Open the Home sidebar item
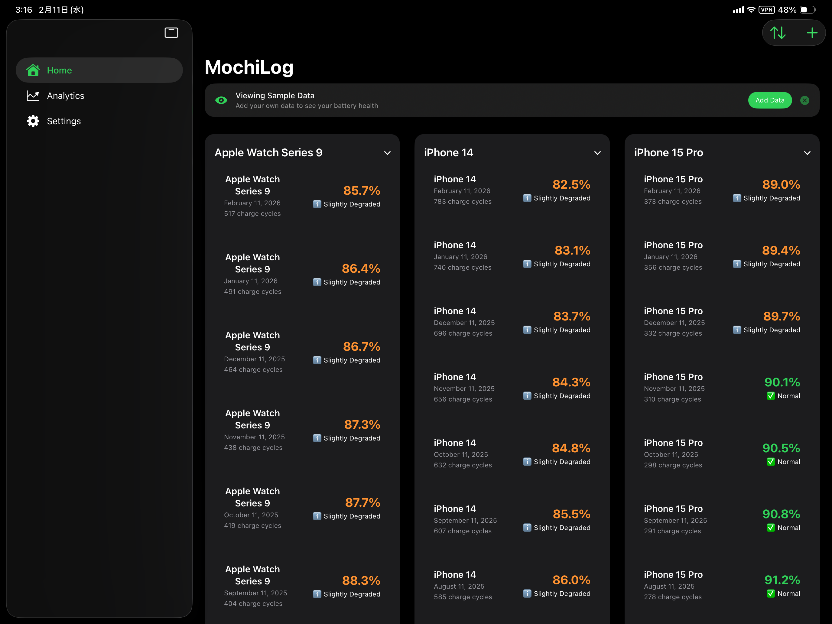Screen dimensions: 832x624 [99, 70]
